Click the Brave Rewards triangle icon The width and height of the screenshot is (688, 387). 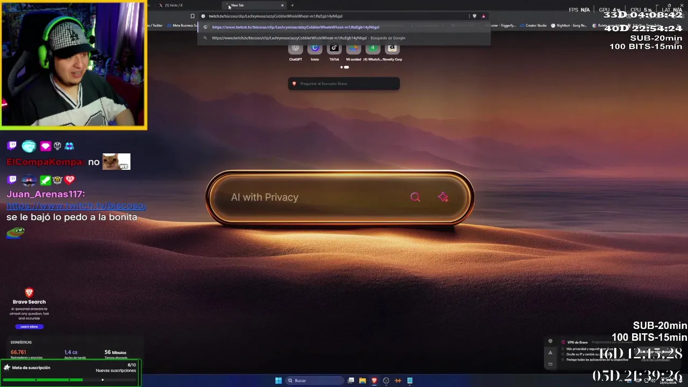click(483, 16)
